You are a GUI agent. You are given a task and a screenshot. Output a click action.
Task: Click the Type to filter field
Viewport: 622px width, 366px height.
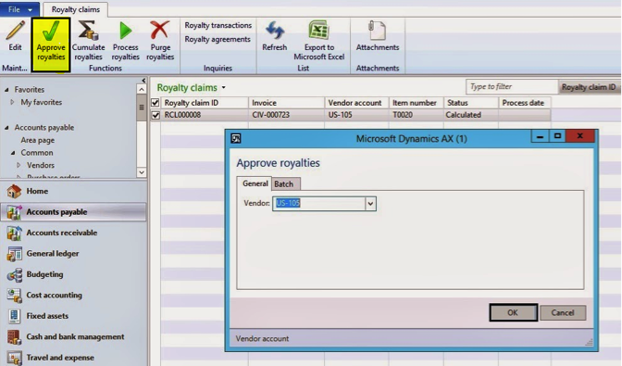pyautogui.click(x=512, y=87)
